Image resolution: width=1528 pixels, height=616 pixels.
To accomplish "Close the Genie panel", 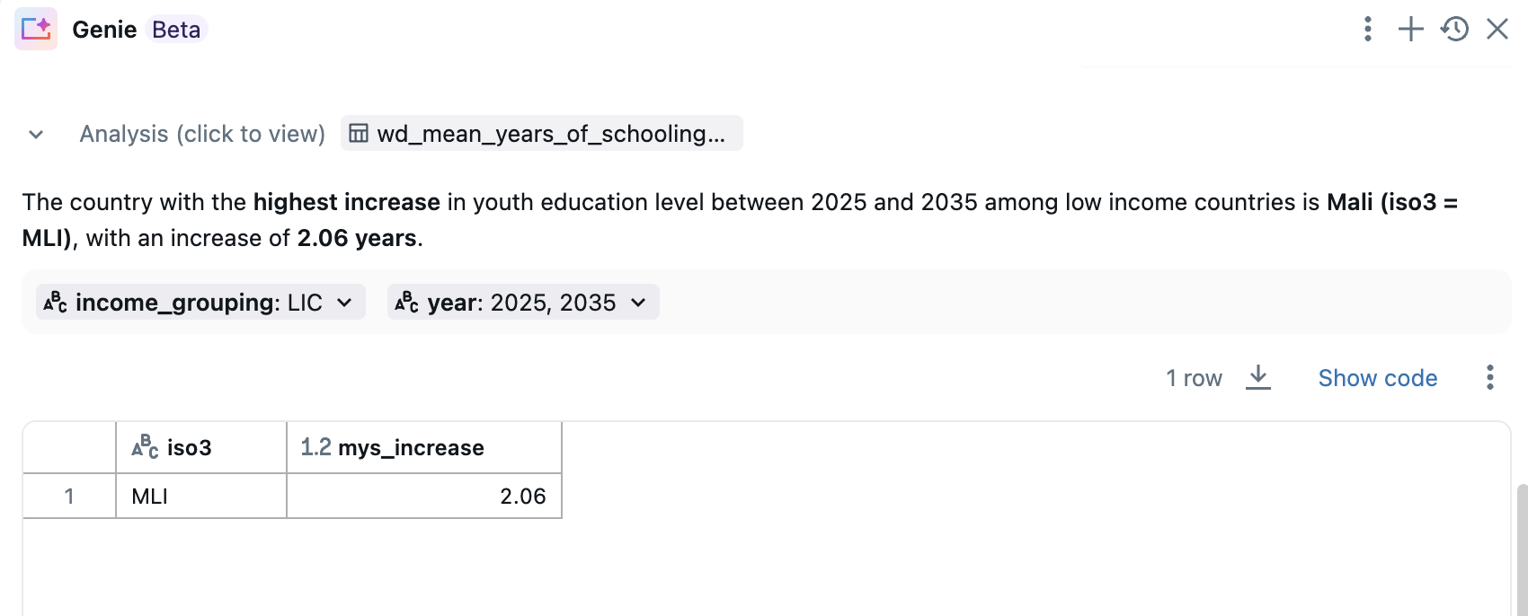I will pos(1497,29).
